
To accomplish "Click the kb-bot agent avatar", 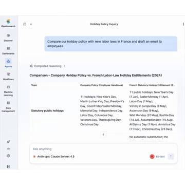I will coord(152,157).
